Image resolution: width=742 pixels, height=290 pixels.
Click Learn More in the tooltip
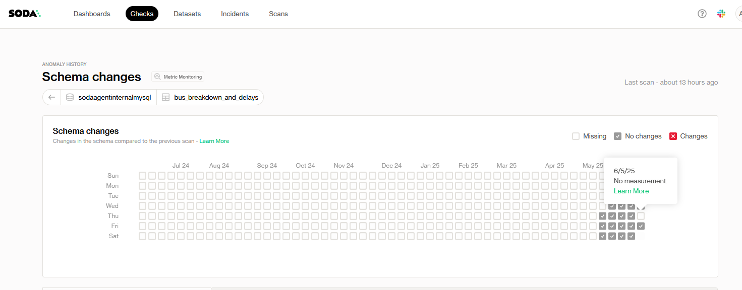coord(631,191)
